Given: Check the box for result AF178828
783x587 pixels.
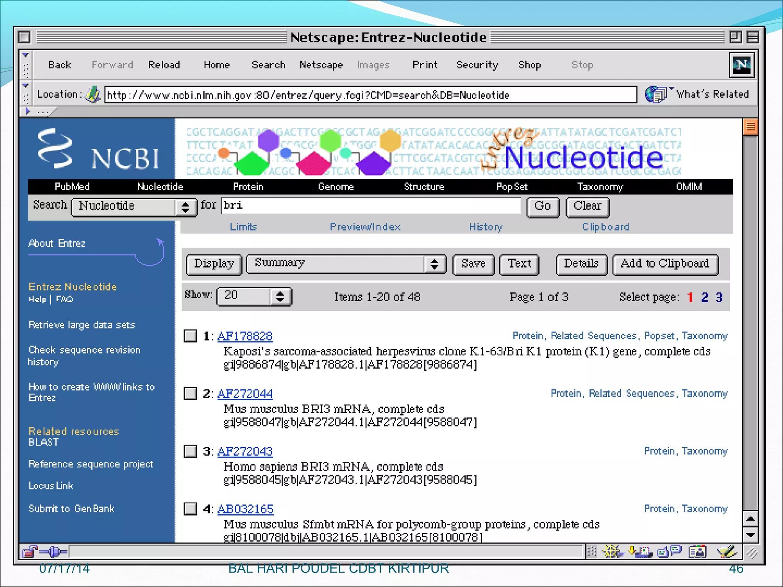Looking at the screenshot, I should coord(190,336).
